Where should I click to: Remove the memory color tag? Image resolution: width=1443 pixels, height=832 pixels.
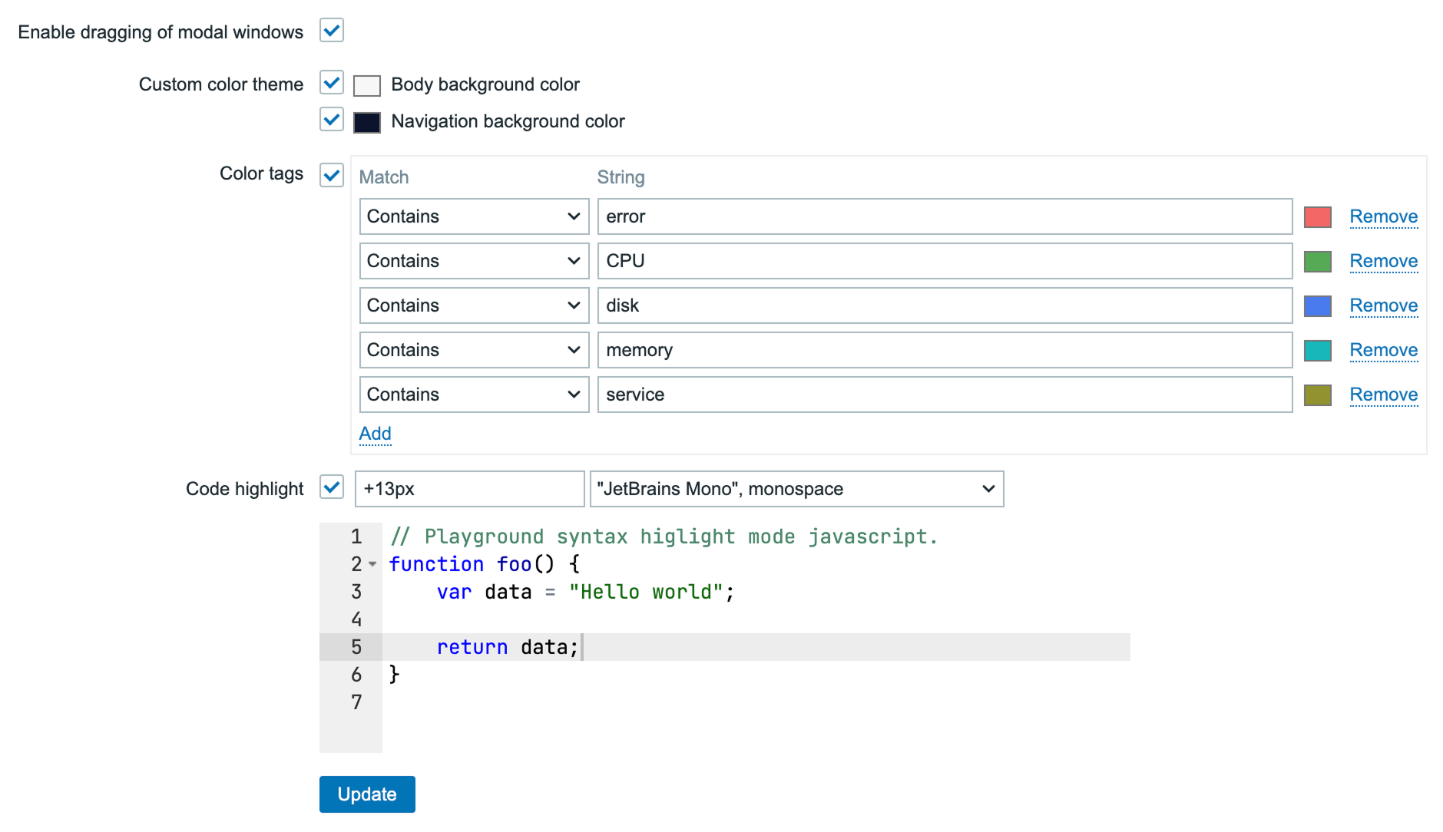pos(1383,350)
